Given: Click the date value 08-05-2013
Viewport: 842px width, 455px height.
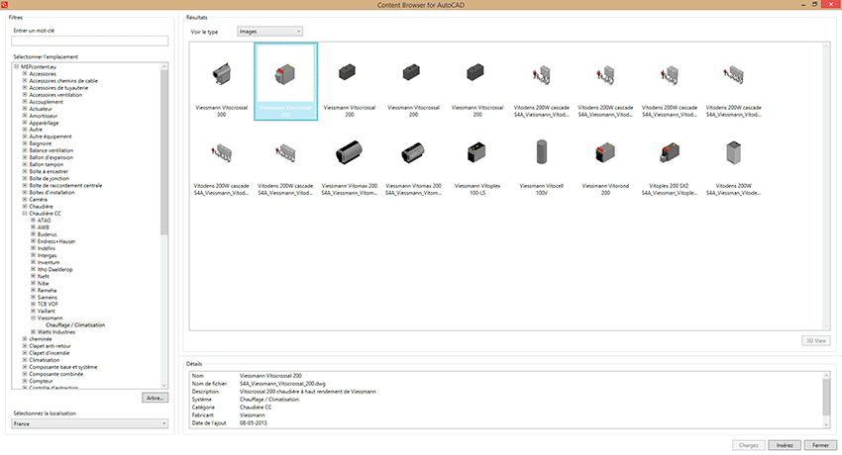Looking at the screenshot, I should click(x=253, y=422).
